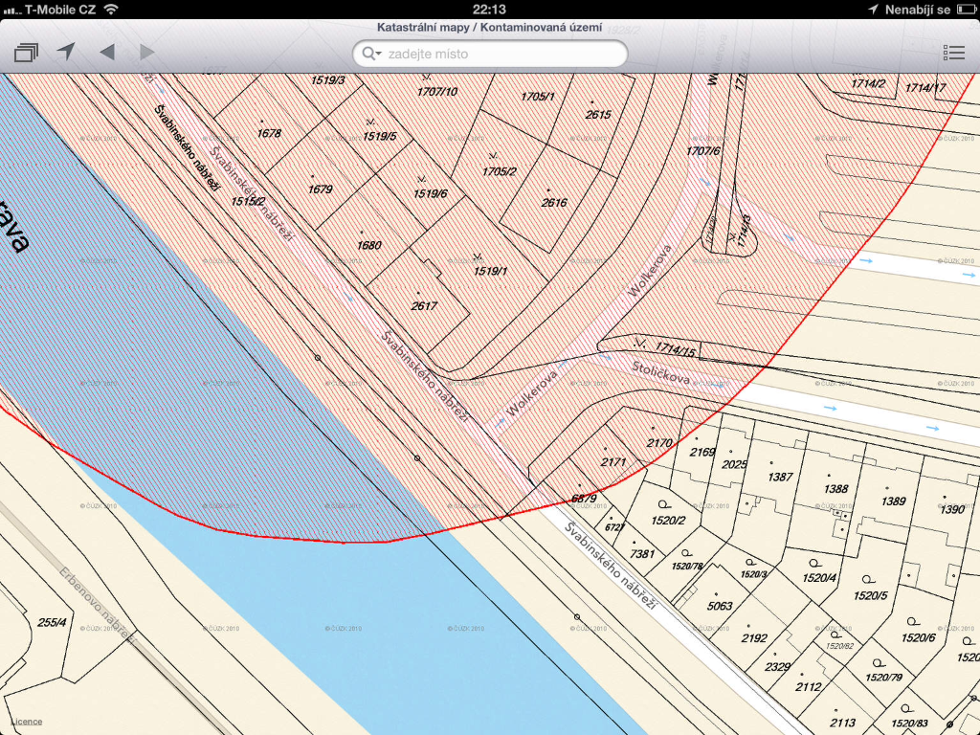
Task: Tap the status bar clock 22:13
Action: 489,10
